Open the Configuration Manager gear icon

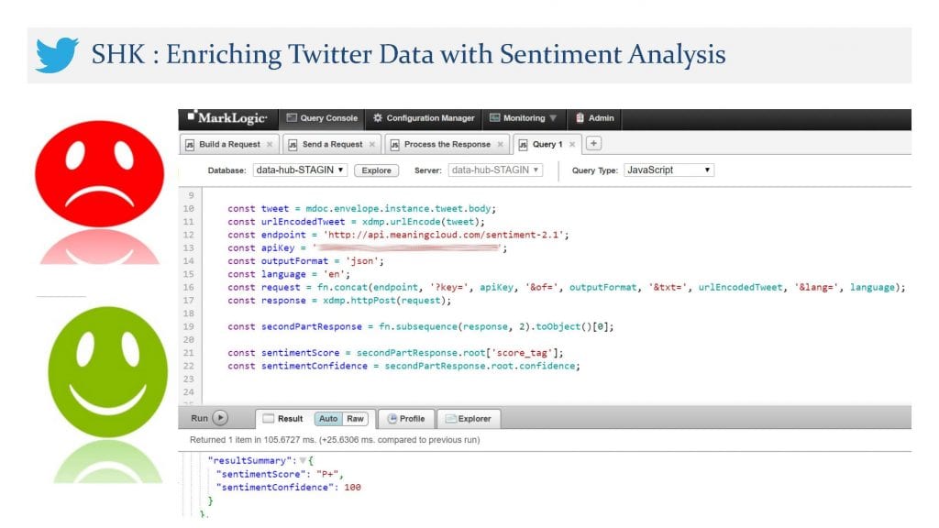pyautogui.click(x=378, y=118)
